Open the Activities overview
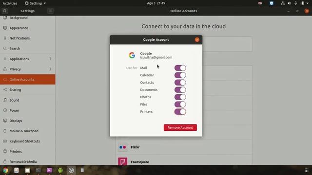 pyautogui.click(x=10, y=3)
